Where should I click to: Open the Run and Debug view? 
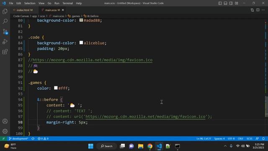(5, 42)
